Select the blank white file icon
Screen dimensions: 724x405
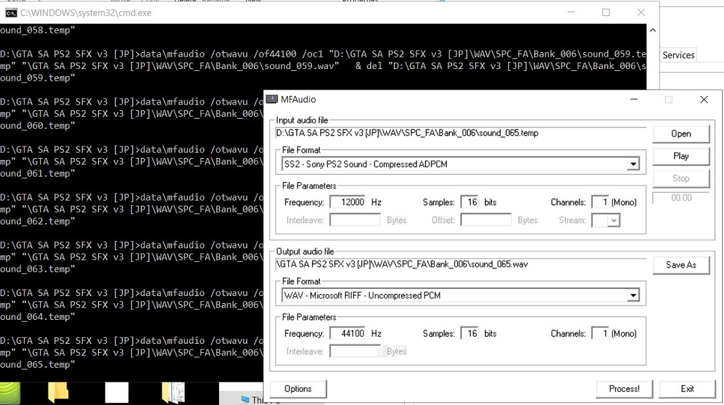point(116,393)
